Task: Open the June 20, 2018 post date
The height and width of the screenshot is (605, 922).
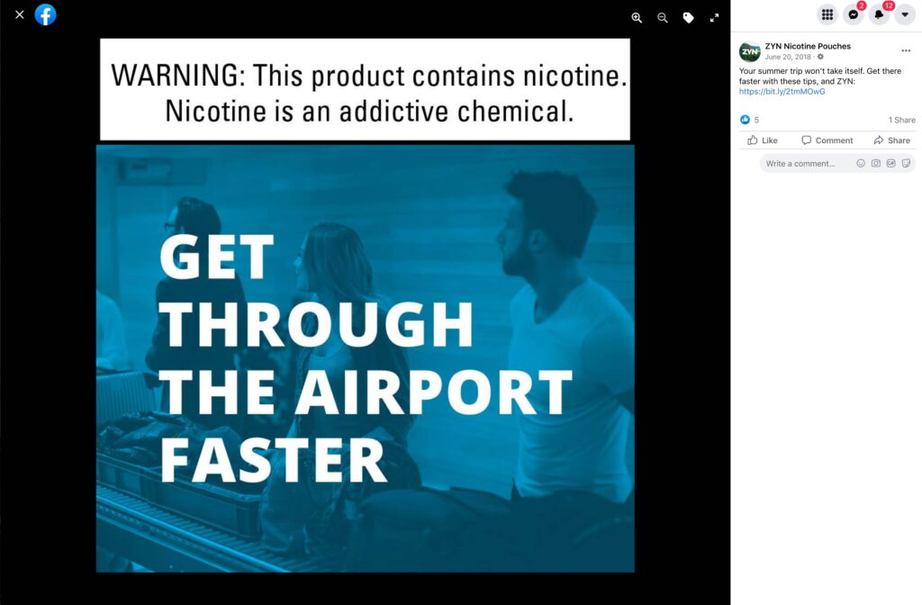Action: (787, 57)
